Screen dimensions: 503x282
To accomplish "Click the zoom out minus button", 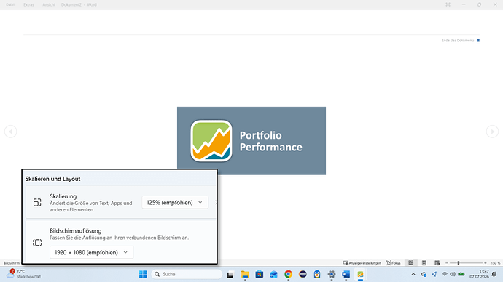I will click(x=447, y=263).
